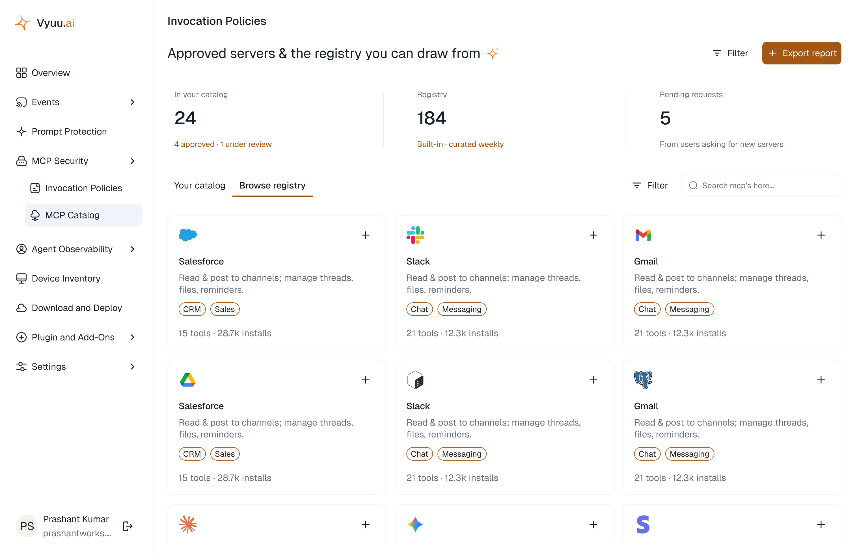Add the PostgreSQL-icon card with plus
The height and width of the screenshot is (555, 855).
[821, 380]
